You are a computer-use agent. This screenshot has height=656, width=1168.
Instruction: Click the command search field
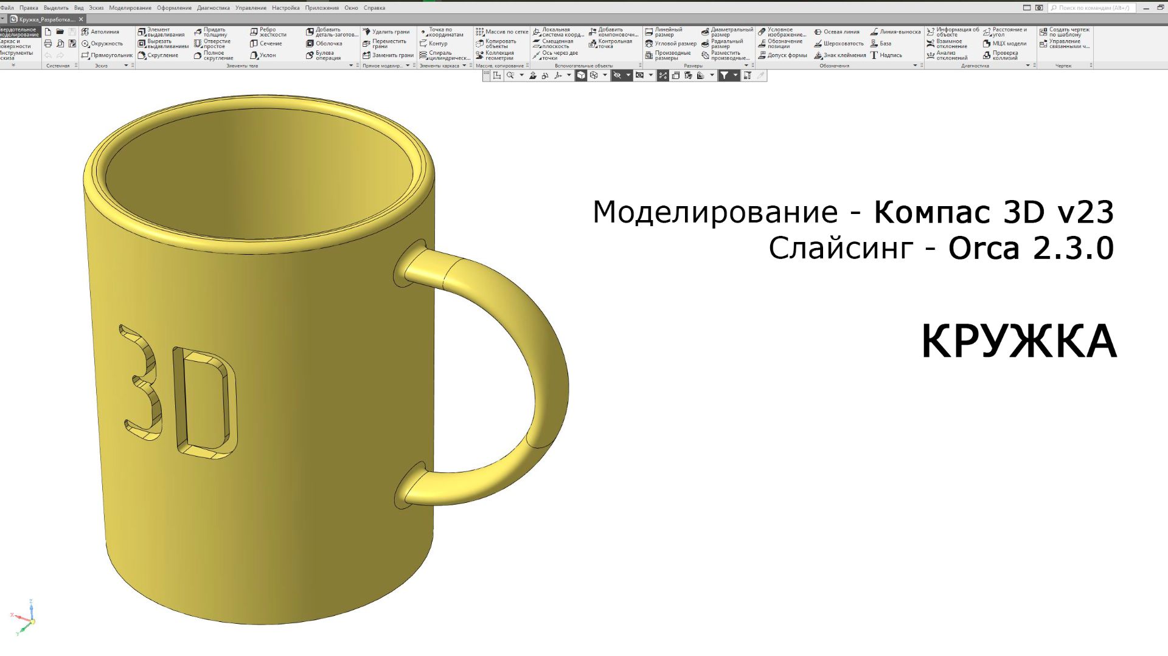click(x=1091, y=8)
